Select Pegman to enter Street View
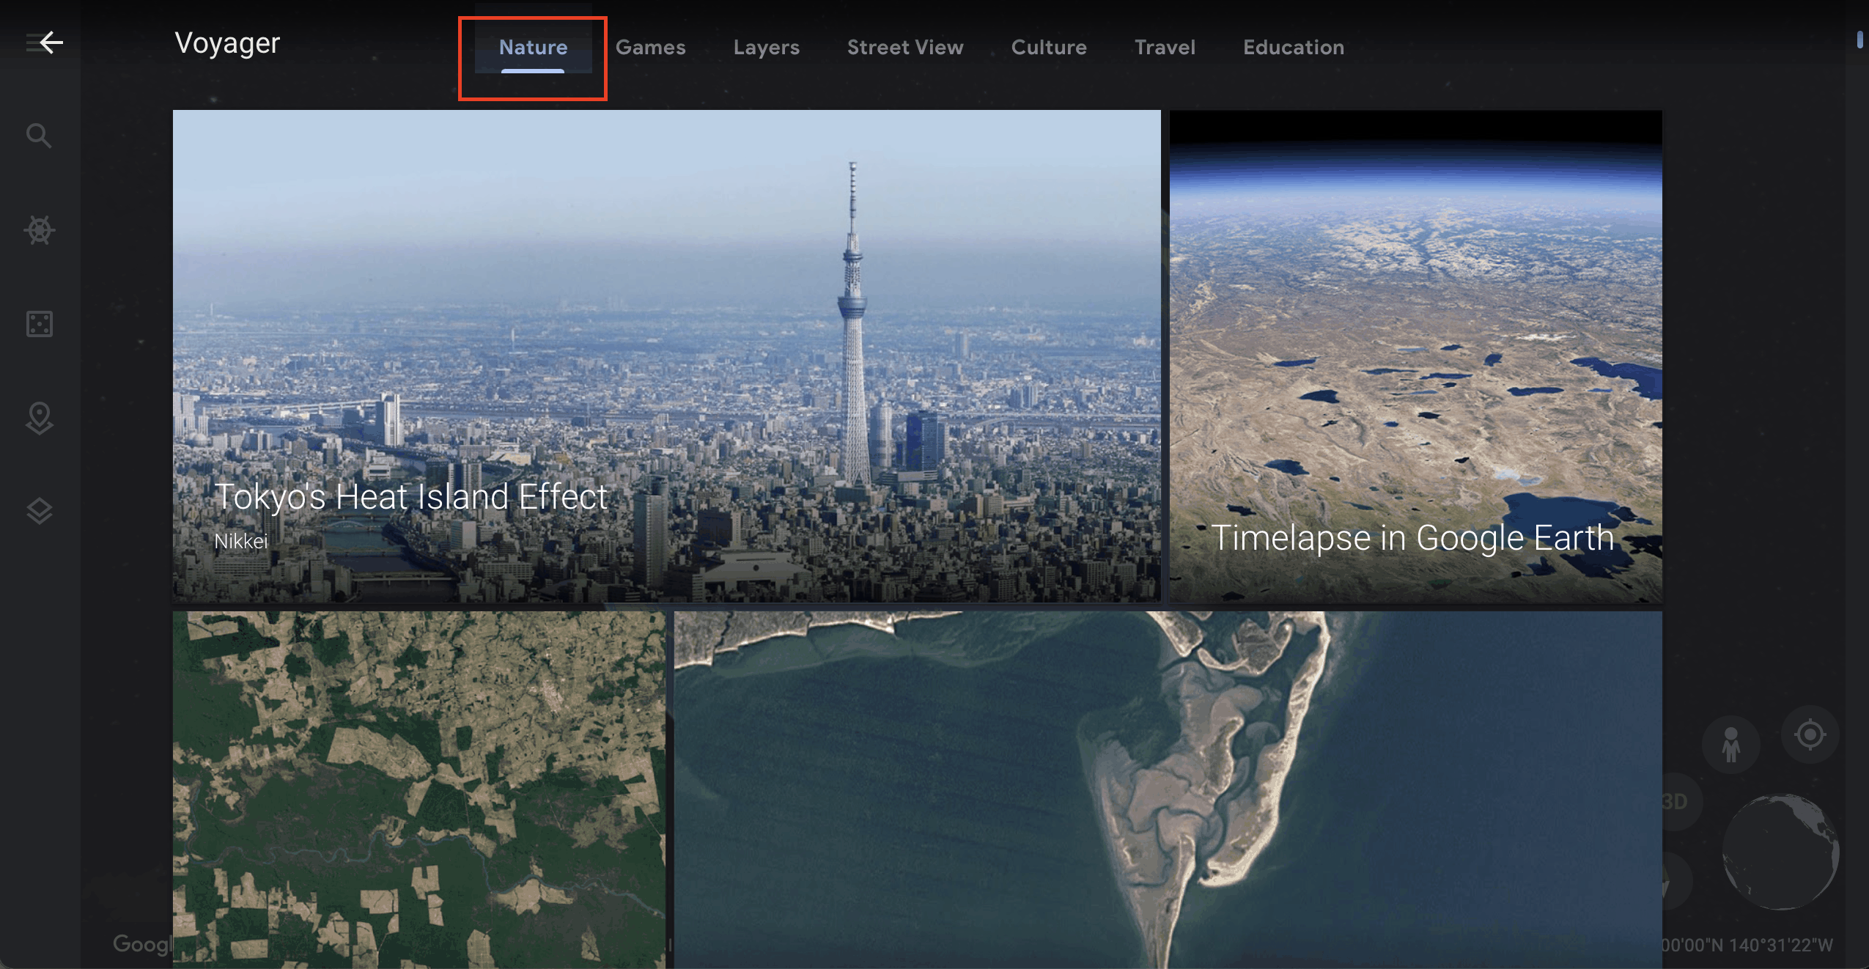1869x969 pixels. coord(1731,743)
